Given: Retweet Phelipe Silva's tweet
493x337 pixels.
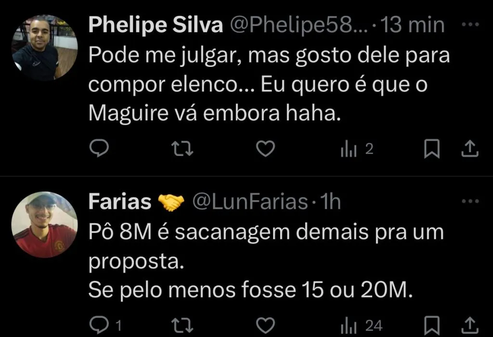Looking at the screenshot, I should click(182, 150).
